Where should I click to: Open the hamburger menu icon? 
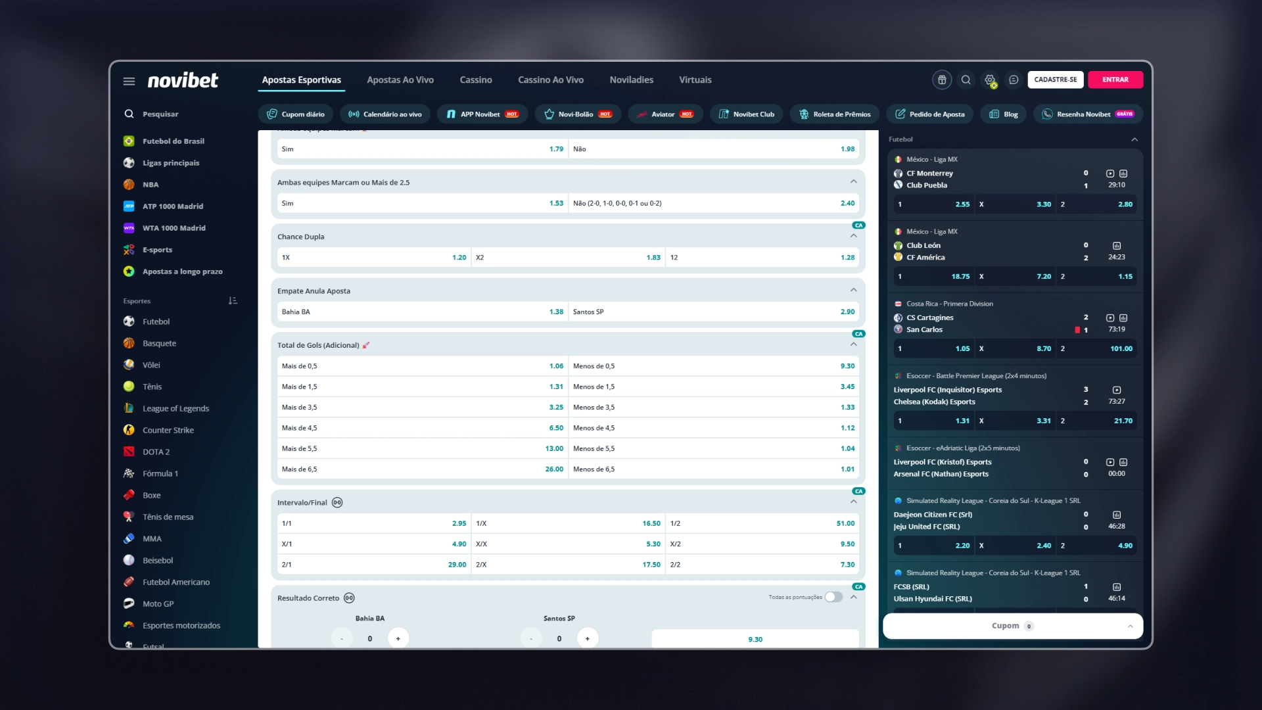tap(129, 81)
